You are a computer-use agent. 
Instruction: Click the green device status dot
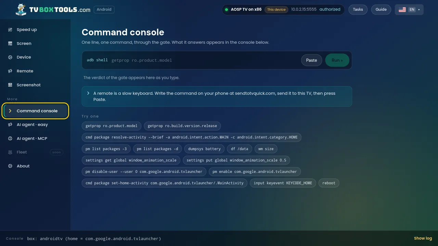point(227,10)
